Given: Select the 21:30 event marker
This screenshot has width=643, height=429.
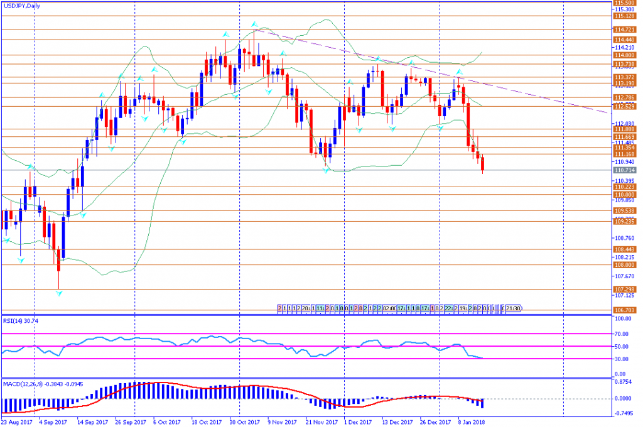Looking at the screenshot, I should tap(512, 308).
